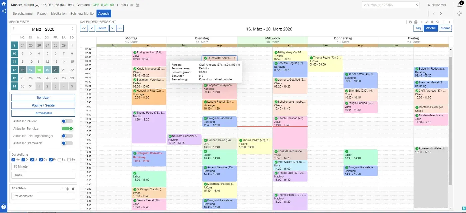Enable the So weekday checkbox
This screenshot has height=213, width=466.
(69, 160)
